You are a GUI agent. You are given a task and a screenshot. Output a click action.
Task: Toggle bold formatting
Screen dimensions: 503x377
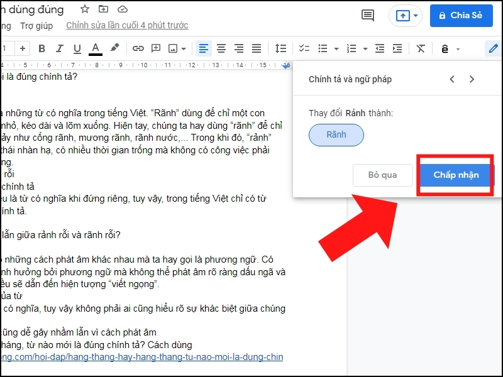(x=41, y=48)
